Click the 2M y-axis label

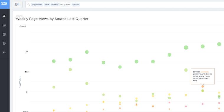tap(27, 52)
